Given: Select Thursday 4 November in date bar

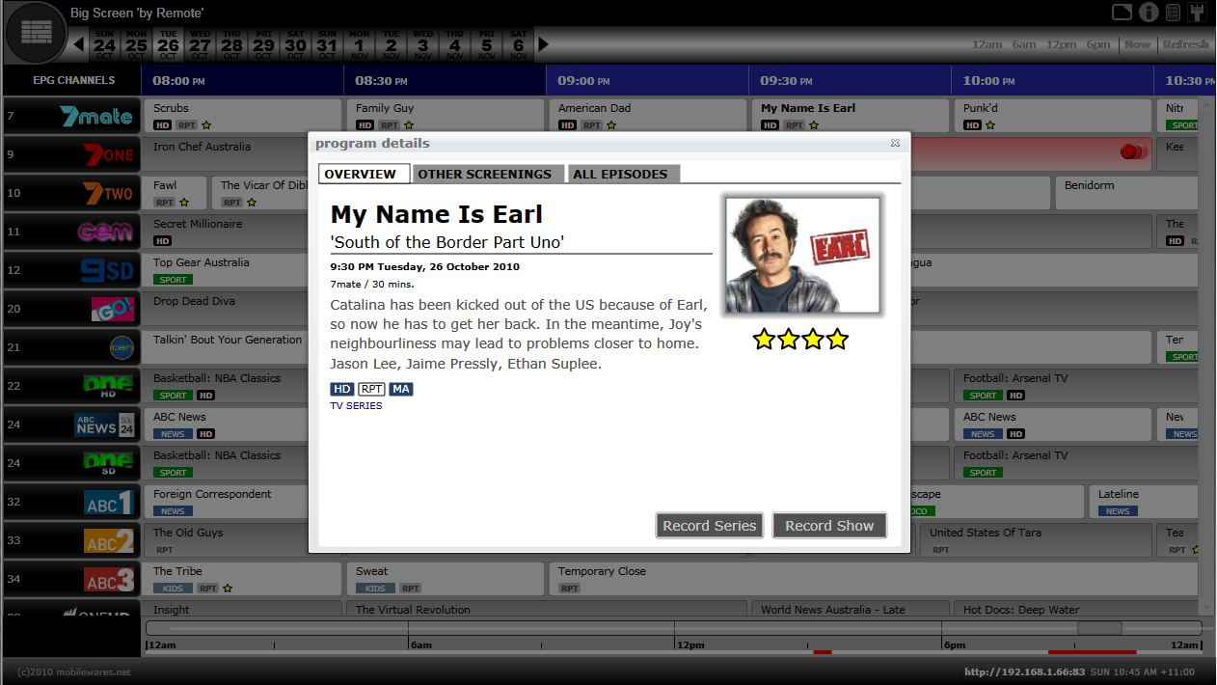Looking at the screenshot, I should click(454, 44).
